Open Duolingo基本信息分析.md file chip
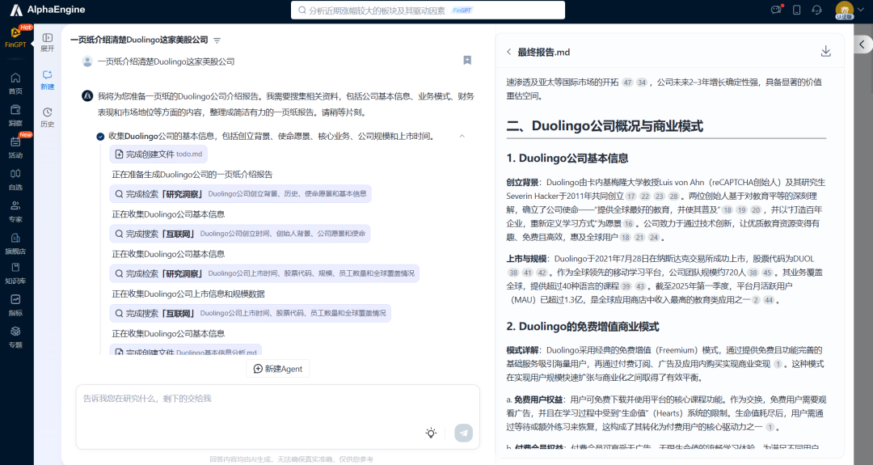Viewport: 873px width, 465px height. [186, 351]
